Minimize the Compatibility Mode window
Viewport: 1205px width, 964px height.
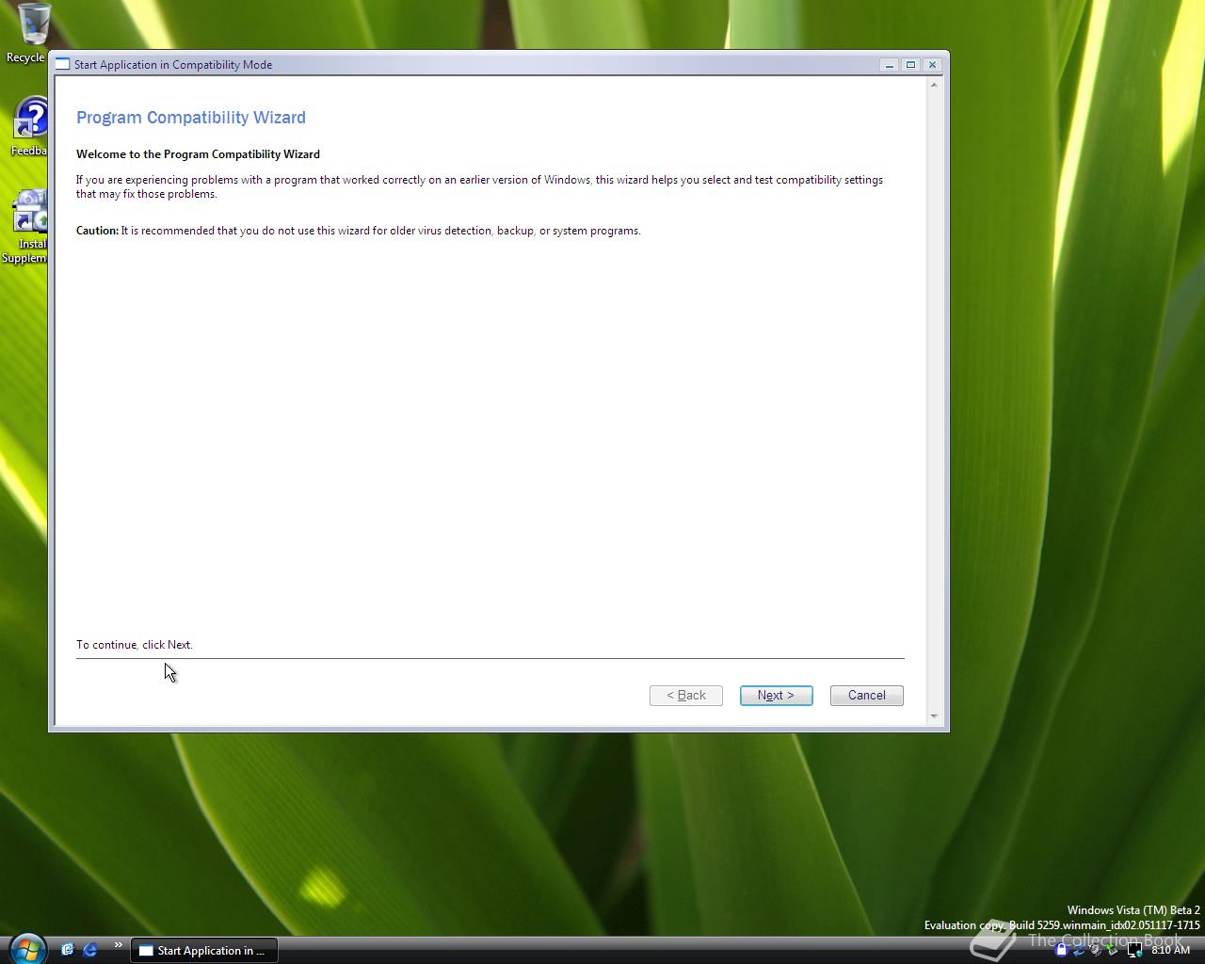pos(889,64)
